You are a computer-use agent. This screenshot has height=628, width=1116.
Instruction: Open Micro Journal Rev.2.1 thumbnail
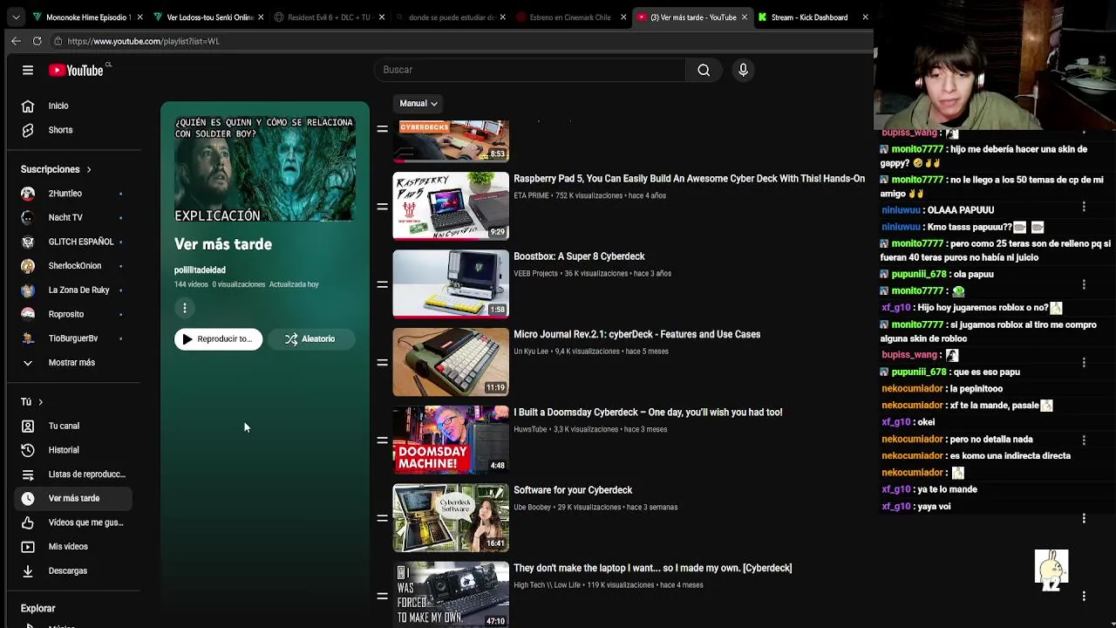coord(451,362)
